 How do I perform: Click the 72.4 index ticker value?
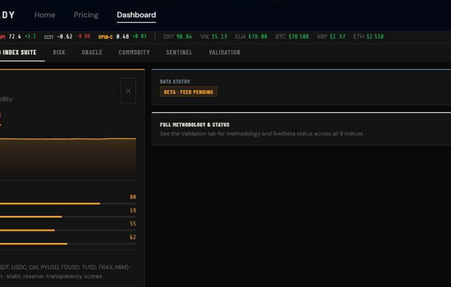[15, 37]
